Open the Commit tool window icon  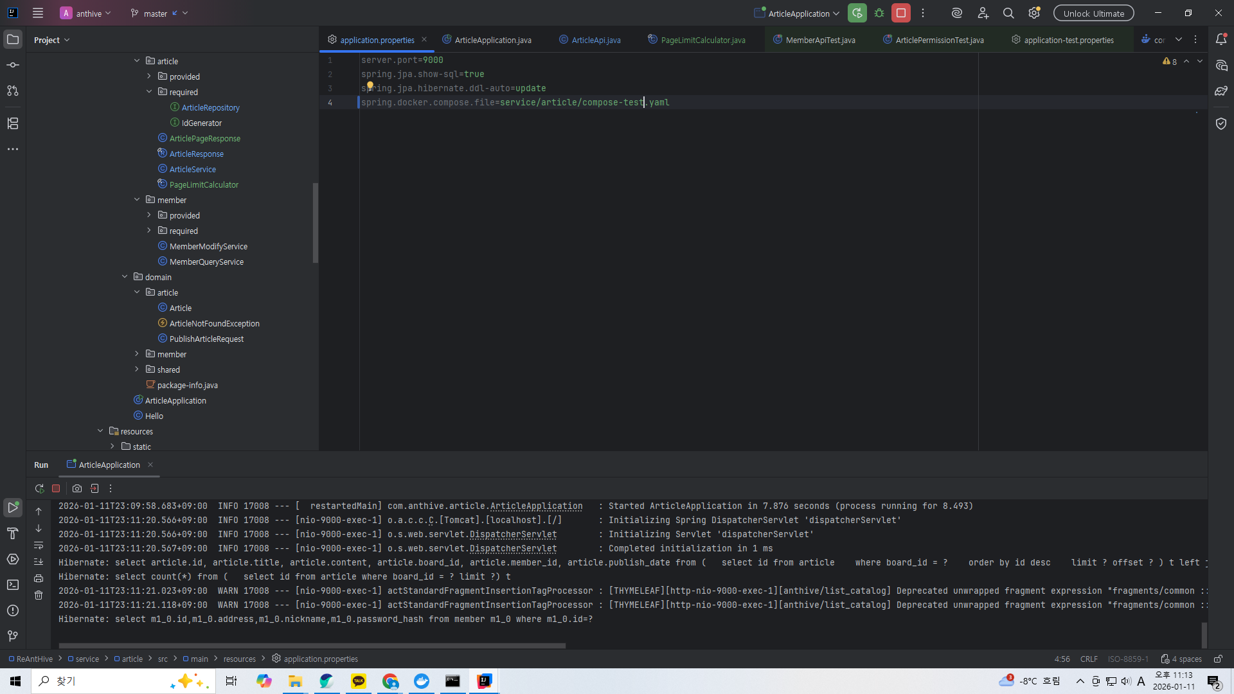tap(13, 65)
